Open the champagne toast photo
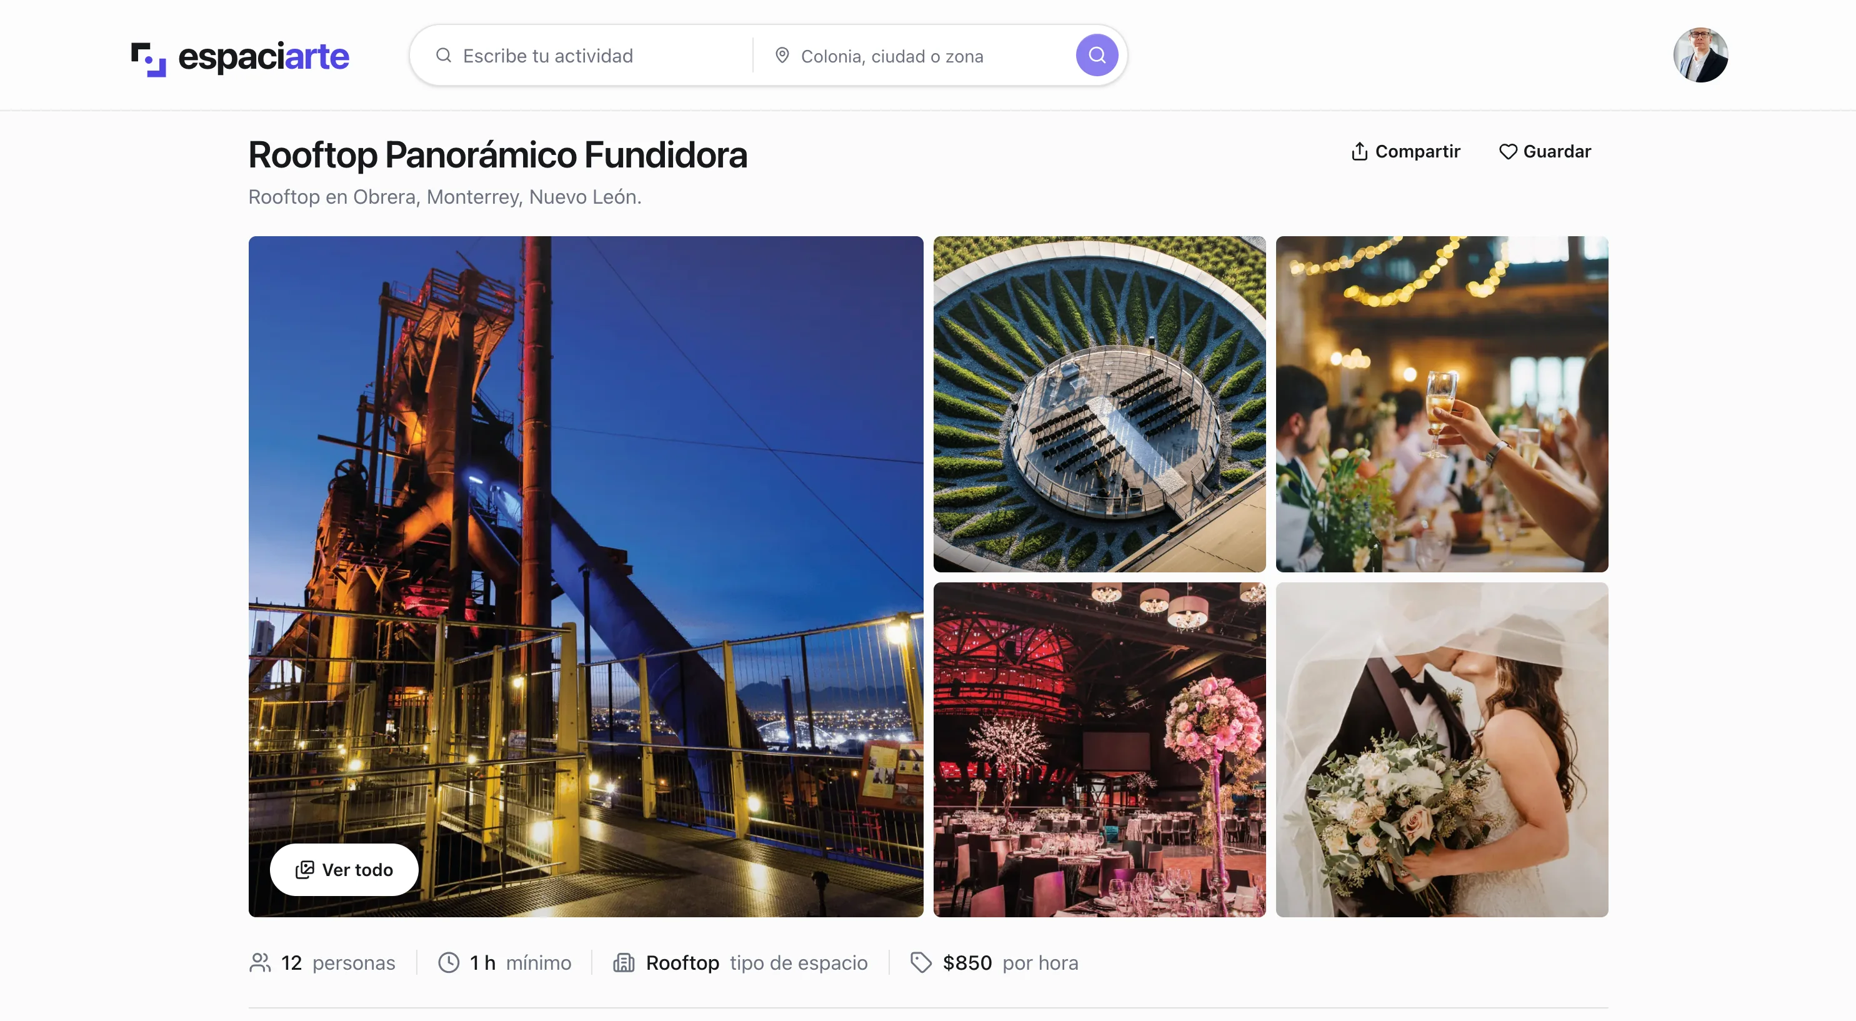This screenshot has height=1021, width=1856. (1442, 404)
